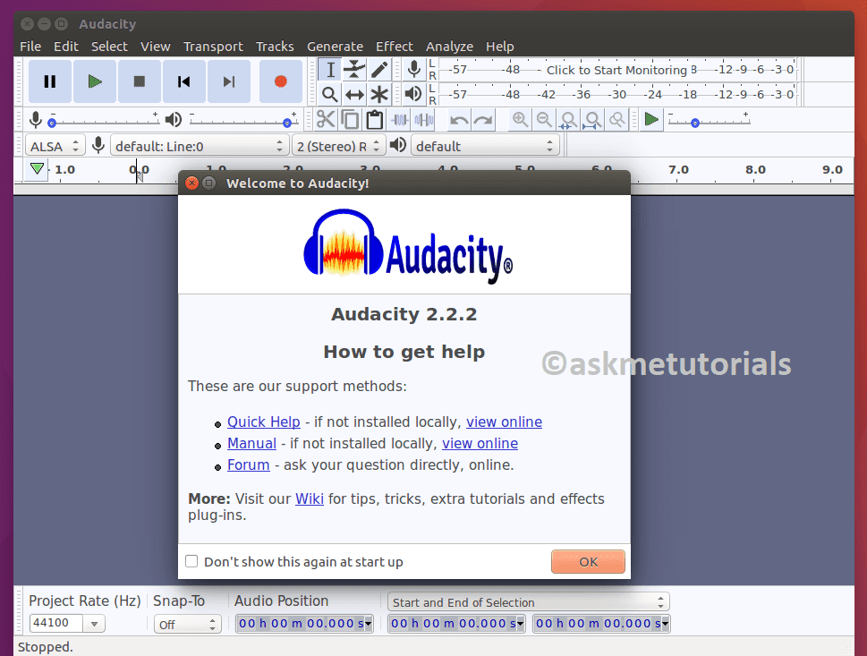Click the Project Rate 44100 input field
Screen dimensions: 867x656
click(x=57, y=624)
